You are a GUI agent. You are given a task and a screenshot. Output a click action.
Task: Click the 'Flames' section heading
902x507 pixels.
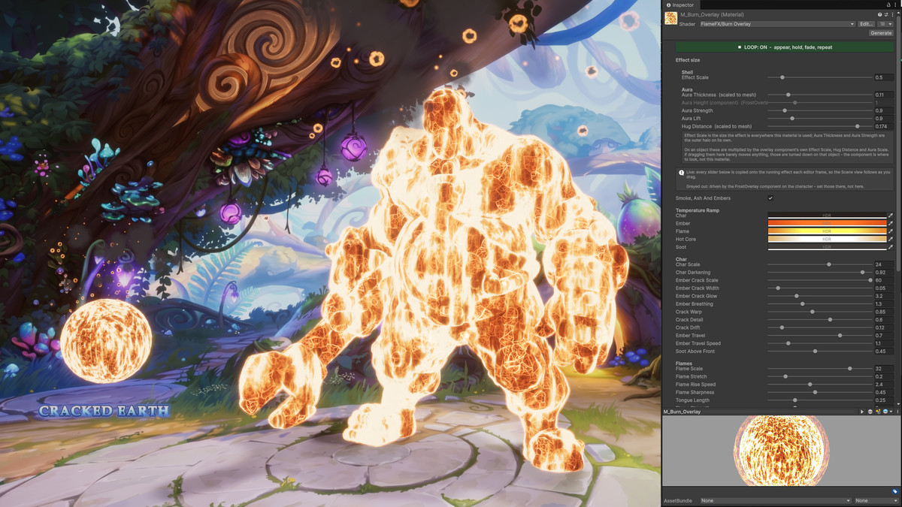pos(684,363)
